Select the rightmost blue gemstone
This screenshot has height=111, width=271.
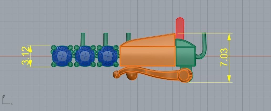coord(107,56)
